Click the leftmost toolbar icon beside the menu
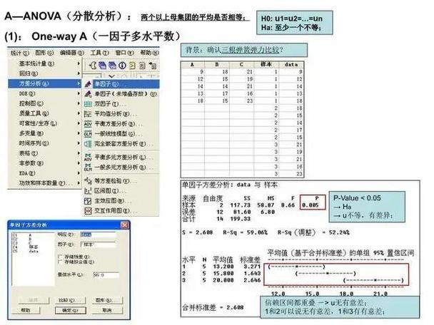The image size is (434, 325). pyautogui.click(x=93, y=66)
